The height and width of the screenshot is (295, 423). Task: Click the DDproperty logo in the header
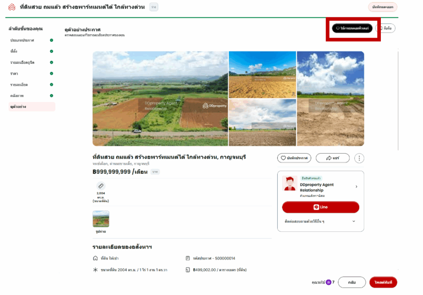[12, 7]
